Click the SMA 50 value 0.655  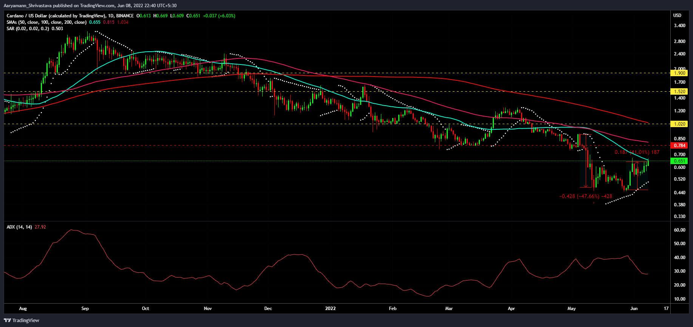(95, 22)
